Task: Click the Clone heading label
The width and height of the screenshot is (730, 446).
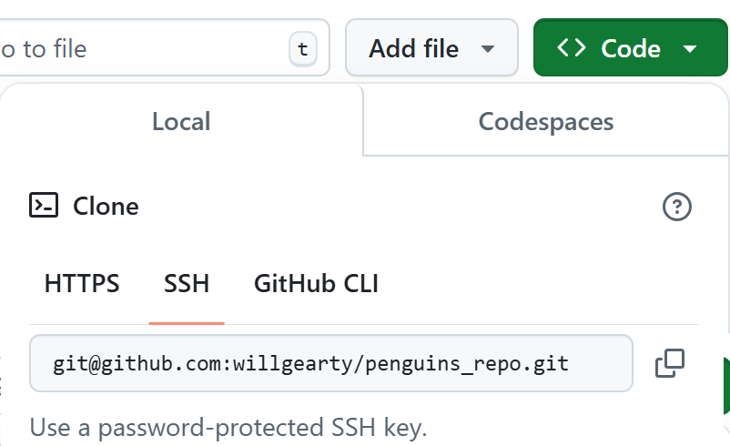Action: click(x=106, y=206)
